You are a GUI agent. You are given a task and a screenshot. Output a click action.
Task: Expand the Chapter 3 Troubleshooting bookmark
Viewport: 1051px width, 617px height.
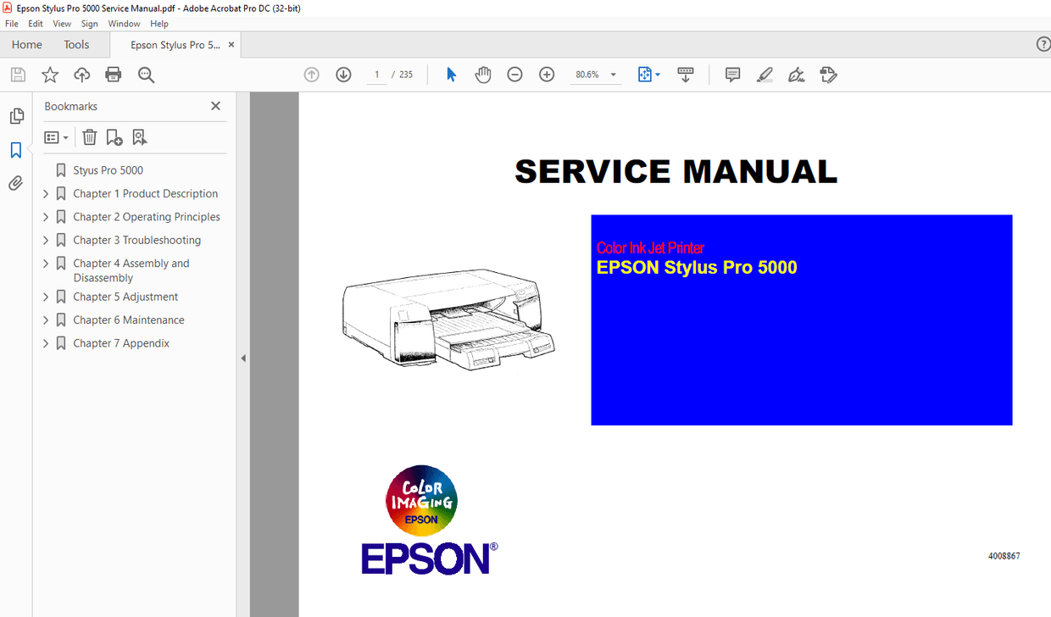tap(46, 240)
